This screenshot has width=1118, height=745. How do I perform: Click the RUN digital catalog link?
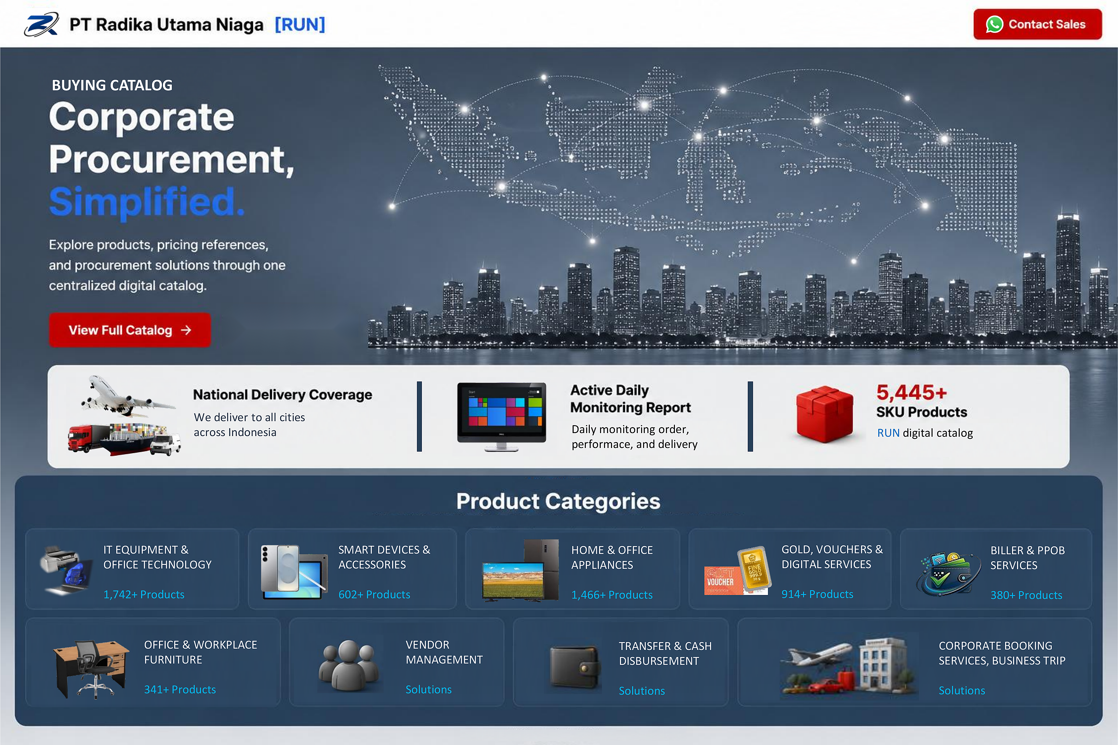[925, 433]
